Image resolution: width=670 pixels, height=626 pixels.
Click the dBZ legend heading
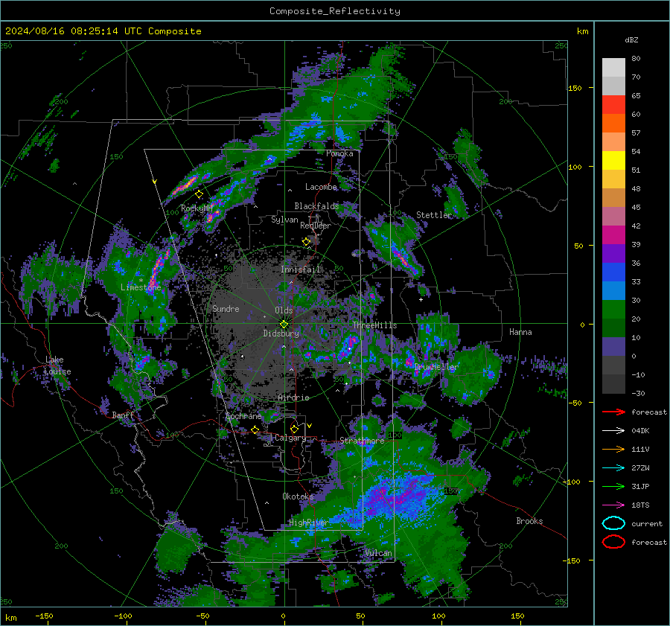pos(631,39)
